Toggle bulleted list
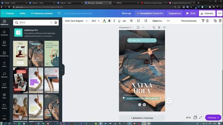The image size is (223, 125). pos(139,21)
